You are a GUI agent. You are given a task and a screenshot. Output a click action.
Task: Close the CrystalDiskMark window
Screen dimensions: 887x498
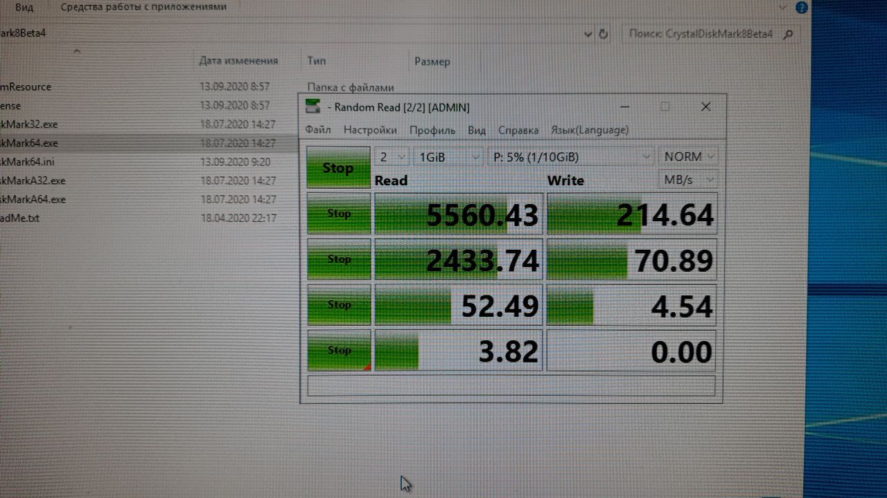click(x=705, y=107)
